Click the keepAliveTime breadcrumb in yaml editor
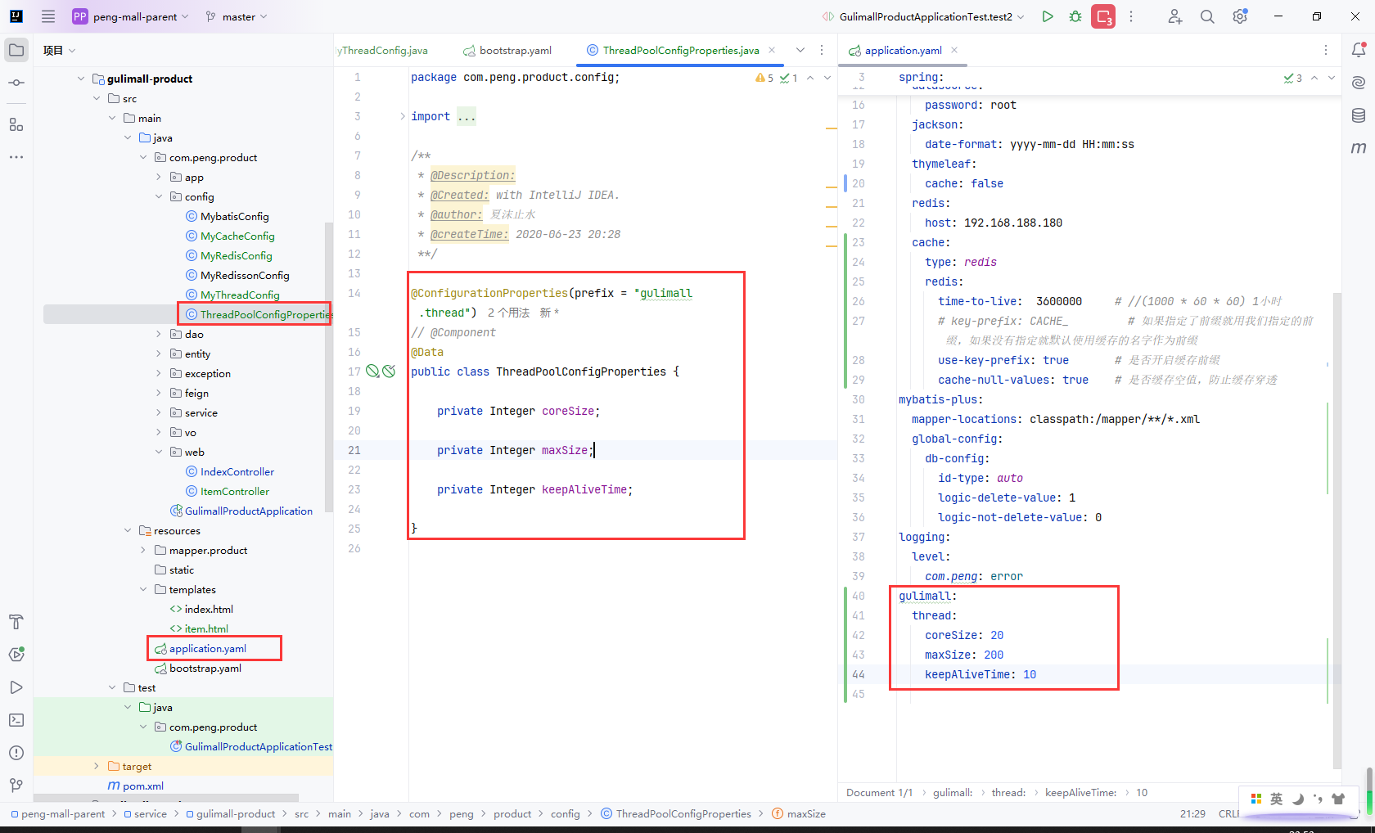The width and height of the screenshot is (1375, 833). tap(1080, 792)
